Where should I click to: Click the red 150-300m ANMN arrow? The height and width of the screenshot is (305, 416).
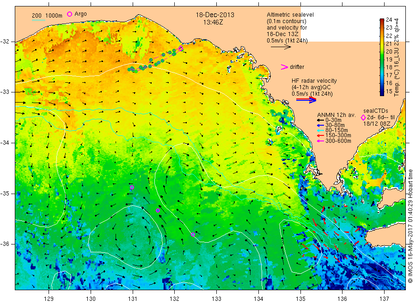320,135
